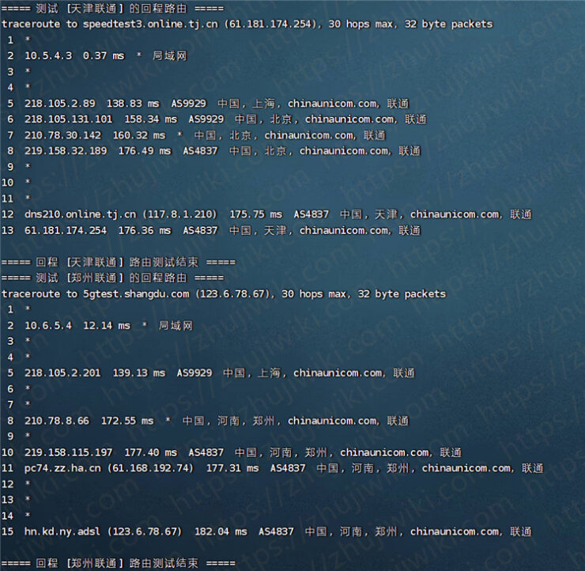Click the line 回程 [天津联通] 路由测试结束
This screenshot has width=585, height=571.
[x=117, y=263]
